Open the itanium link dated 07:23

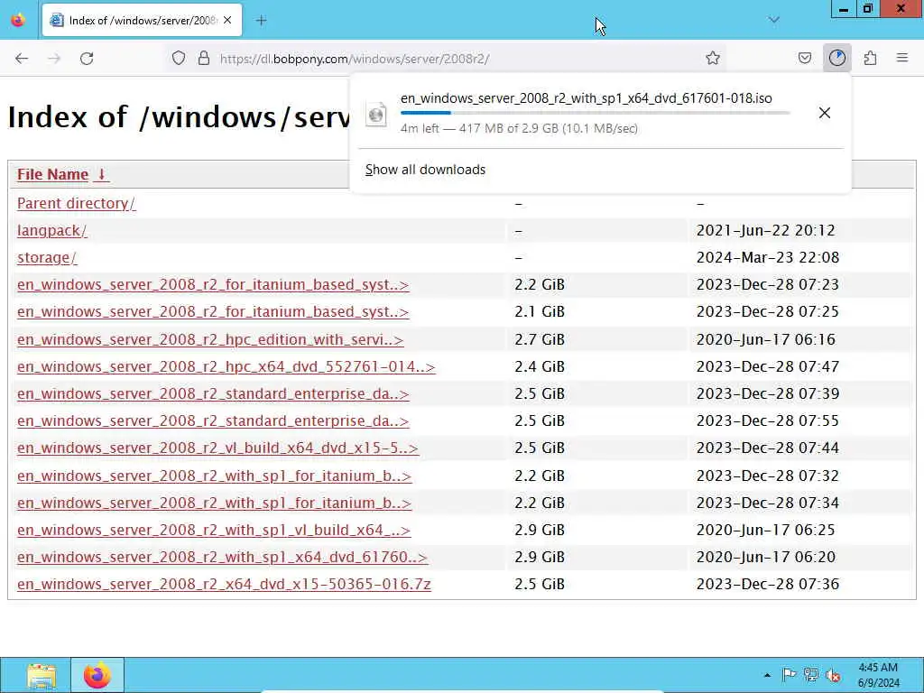(x=213, y=284)
